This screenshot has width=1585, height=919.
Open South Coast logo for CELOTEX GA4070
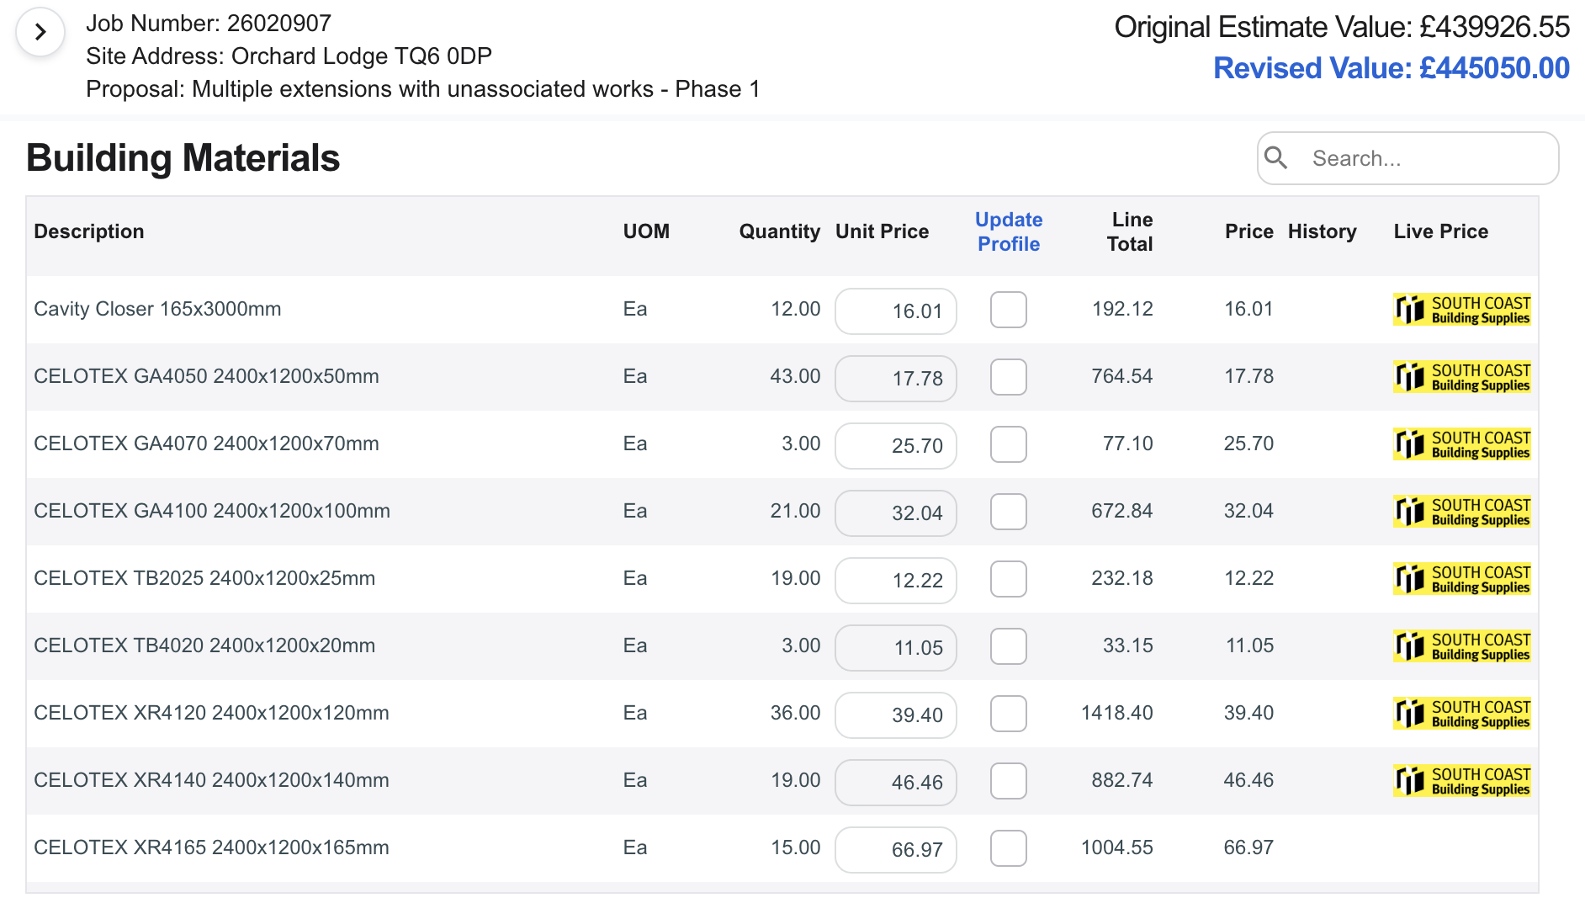click(x=1462, y=444)
